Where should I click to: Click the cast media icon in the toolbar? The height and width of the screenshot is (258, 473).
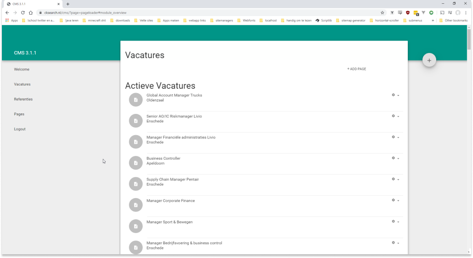(442, 13)
